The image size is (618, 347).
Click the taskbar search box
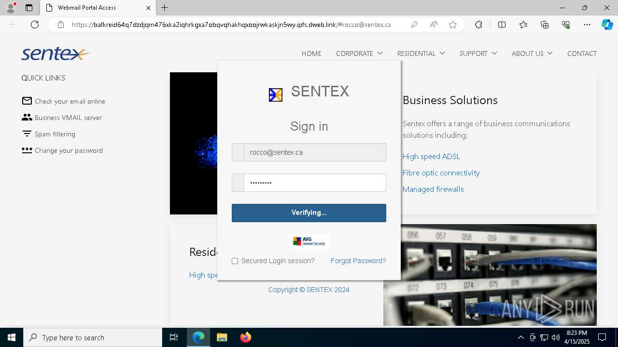pos(93,337)
